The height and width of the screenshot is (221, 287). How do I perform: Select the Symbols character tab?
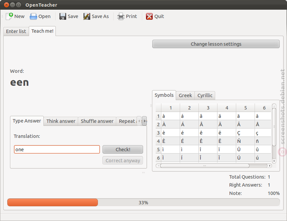tap(164, 95)
